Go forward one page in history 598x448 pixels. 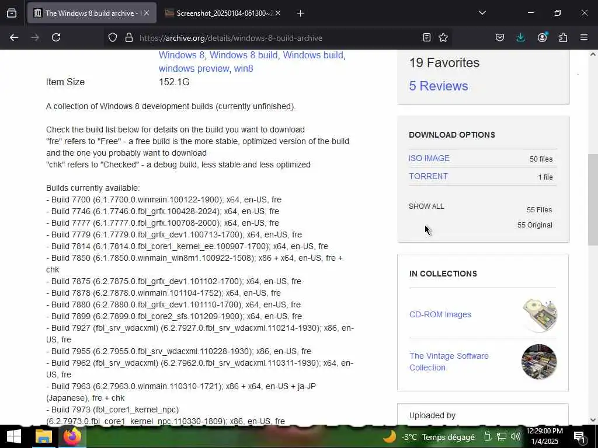(35, 37)
